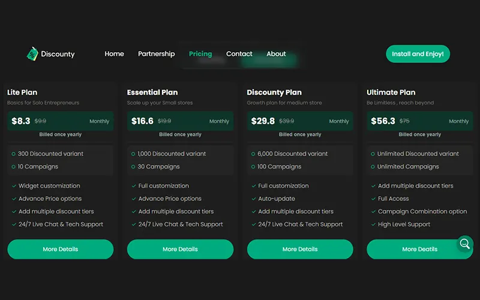Image resolution: width=480 pixels, height=300 pixels.
Task: Open More Details for Discounty Plan
Action: tap(300, 249)
